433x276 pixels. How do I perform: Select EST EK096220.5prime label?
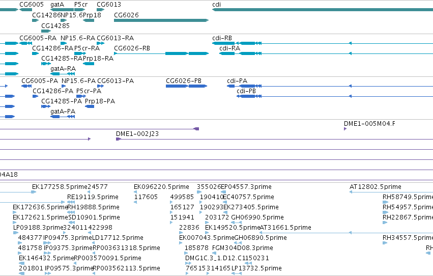point(161,187)
